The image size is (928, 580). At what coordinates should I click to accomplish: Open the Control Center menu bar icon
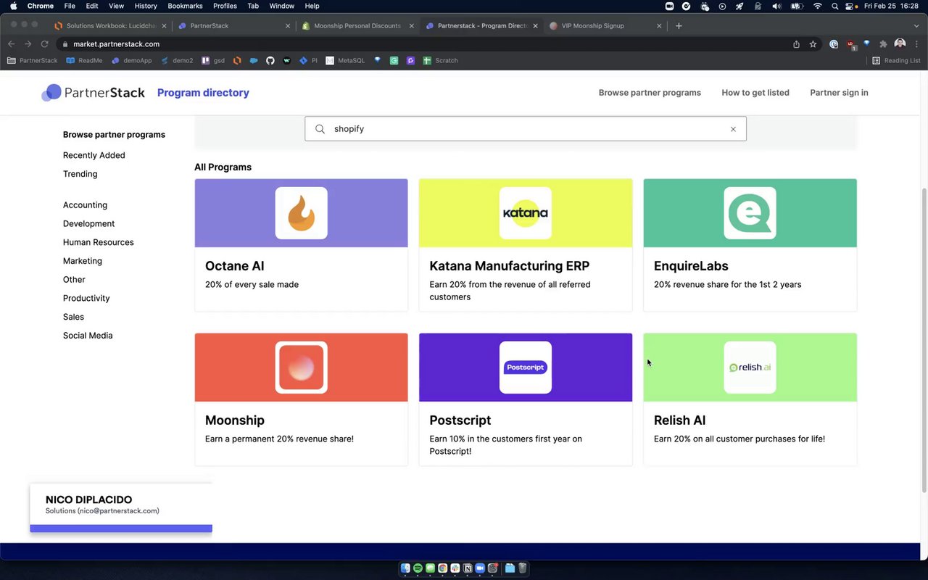[x=850, y=6]
